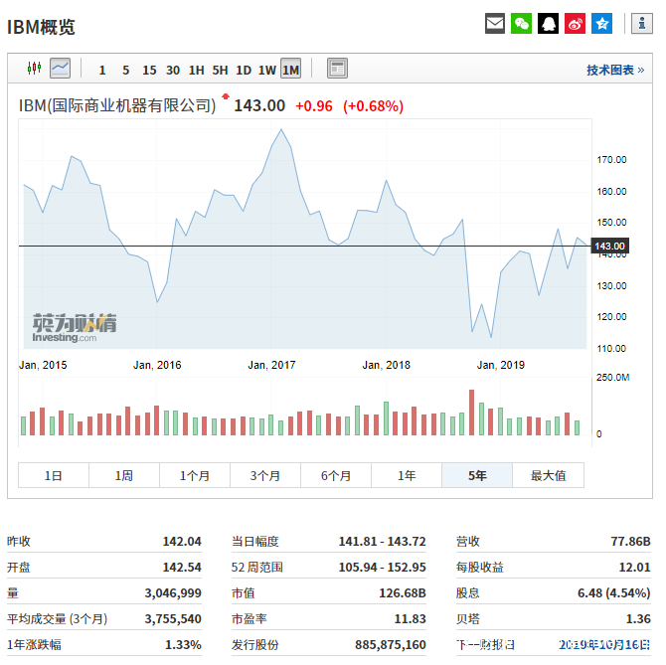Switch to area line chart type
Screen dimensions: 666x665
click(60, 68)
